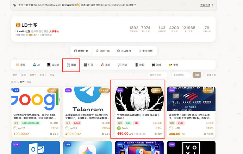243x154 pixels.
Task: Click the 121965 累计成交 statistic
Action: [x=188, y=29]
